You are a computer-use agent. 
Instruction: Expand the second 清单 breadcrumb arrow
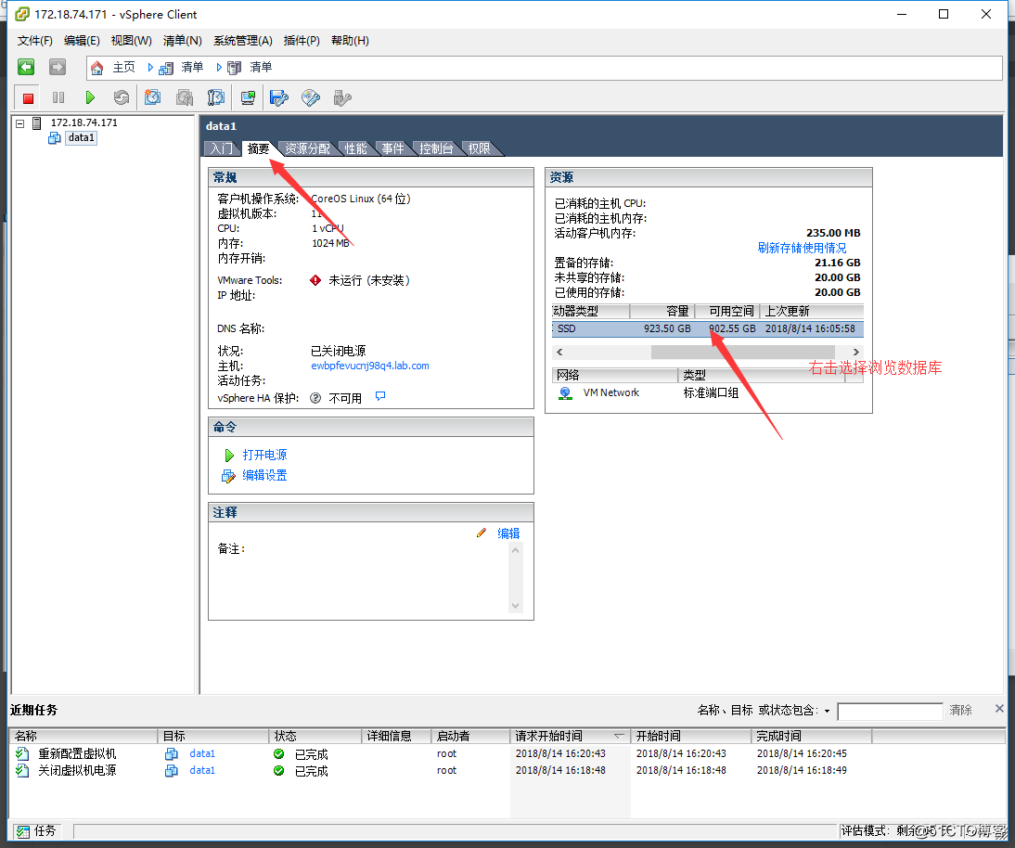pyautogui.click(x=219, y=68)
